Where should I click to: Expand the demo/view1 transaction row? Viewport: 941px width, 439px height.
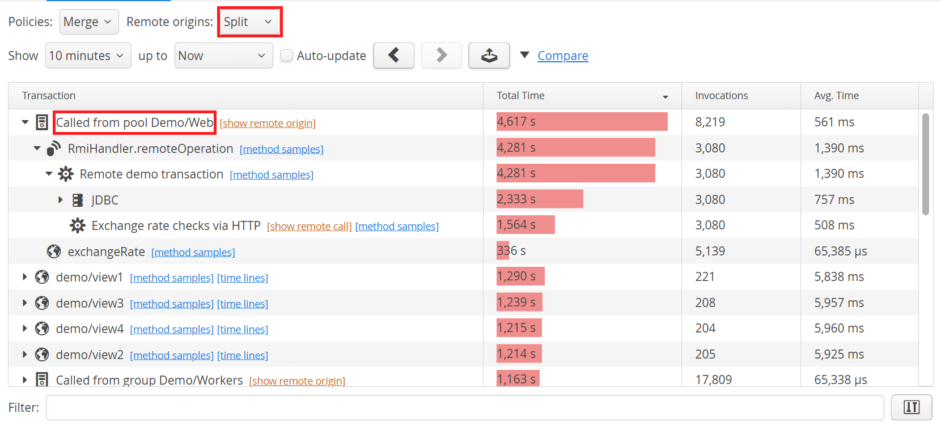(x=25, y=277)
